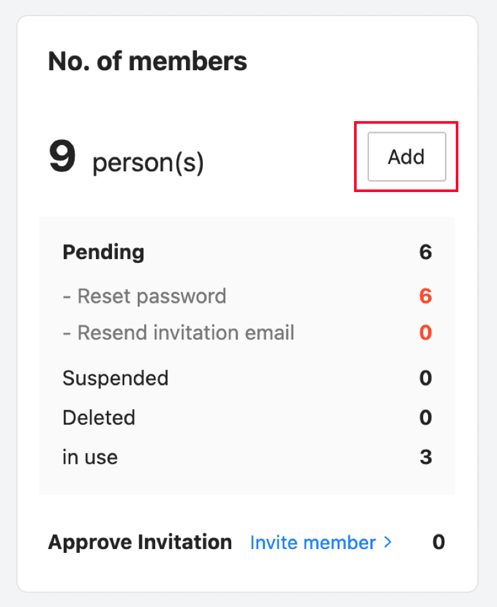The height and width of the screenshot is (607, 497).
Task: Click the red Resend invitation email count
Action: [425, 332]
